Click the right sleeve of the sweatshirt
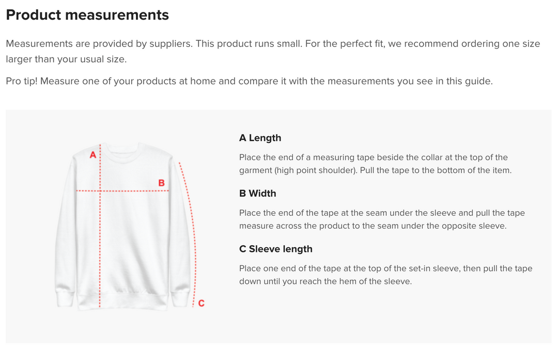558x350 pixels. [x=181, y=231]
